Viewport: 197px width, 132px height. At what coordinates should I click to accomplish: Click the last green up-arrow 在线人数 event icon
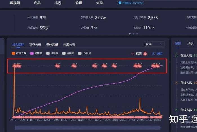pyautogui.click(x=176, y=110)
